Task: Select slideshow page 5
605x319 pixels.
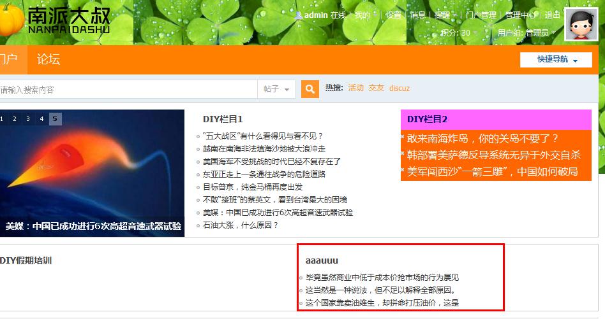Action: click(55, 119)
